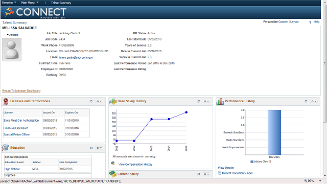Image resolution: width=327 pixels, height=184 pixels.
Task: Refresh the Current Salary pagelet
Action: pos(199,174)
